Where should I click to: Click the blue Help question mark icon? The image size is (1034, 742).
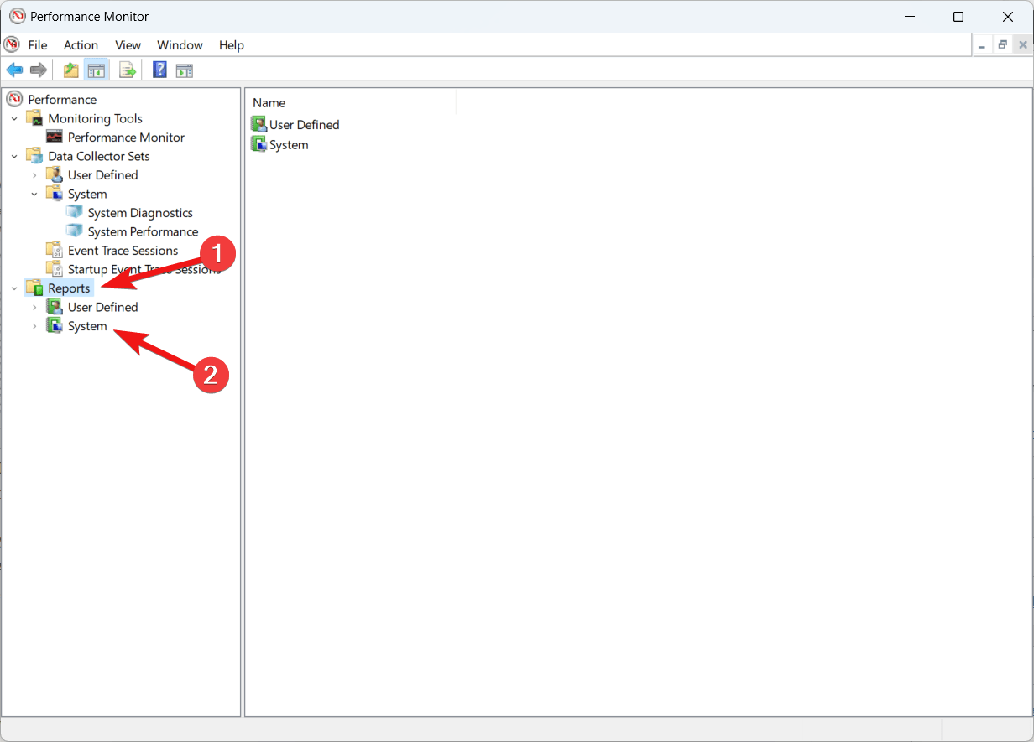[x=159, y=70]
